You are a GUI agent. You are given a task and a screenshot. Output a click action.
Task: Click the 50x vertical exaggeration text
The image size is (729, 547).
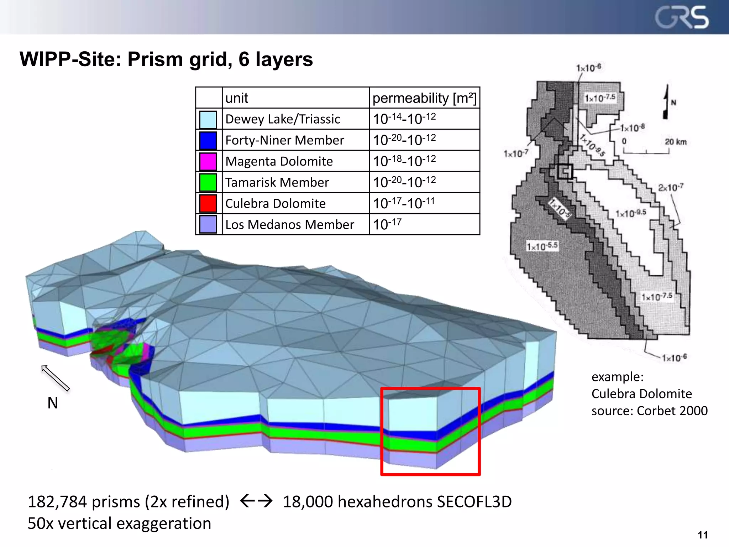click(x=119, y=523)
